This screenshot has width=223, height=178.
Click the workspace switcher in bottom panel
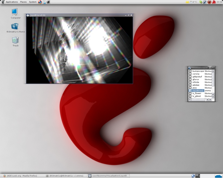tap(198, 176)
